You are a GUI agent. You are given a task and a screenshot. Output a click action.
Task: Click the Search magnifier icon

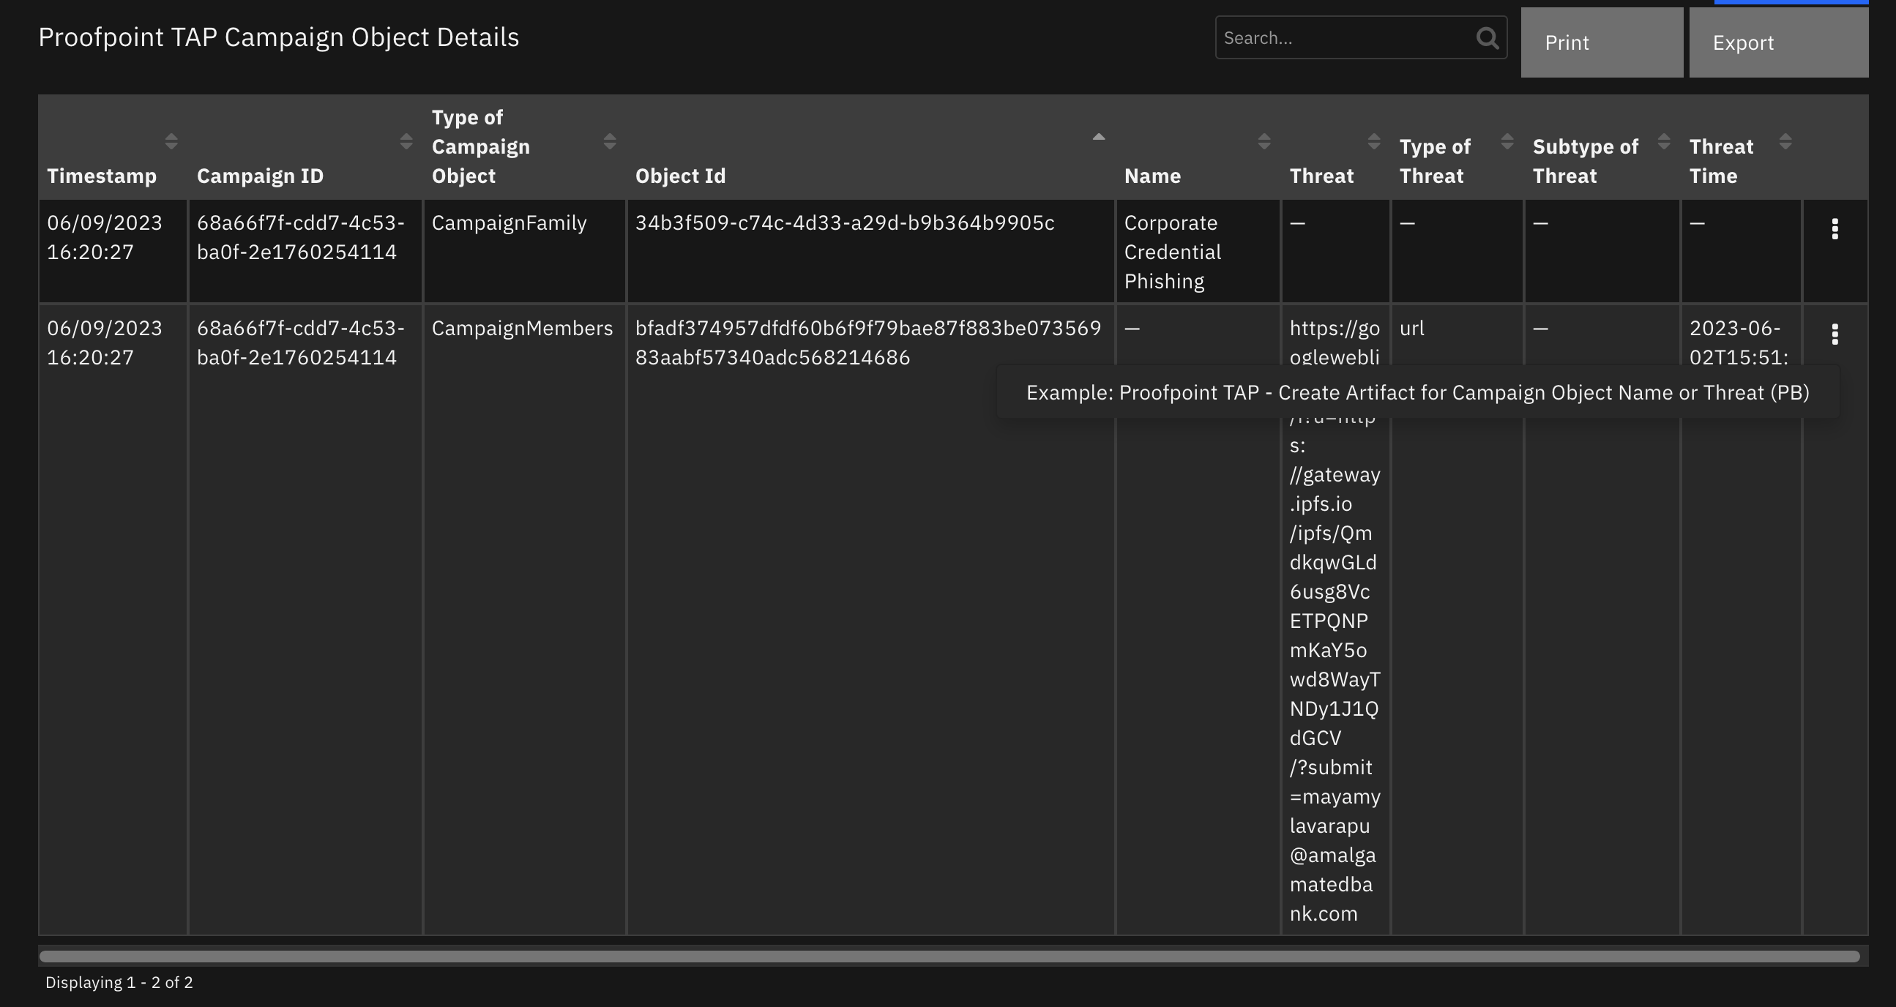pos(1488,39)
